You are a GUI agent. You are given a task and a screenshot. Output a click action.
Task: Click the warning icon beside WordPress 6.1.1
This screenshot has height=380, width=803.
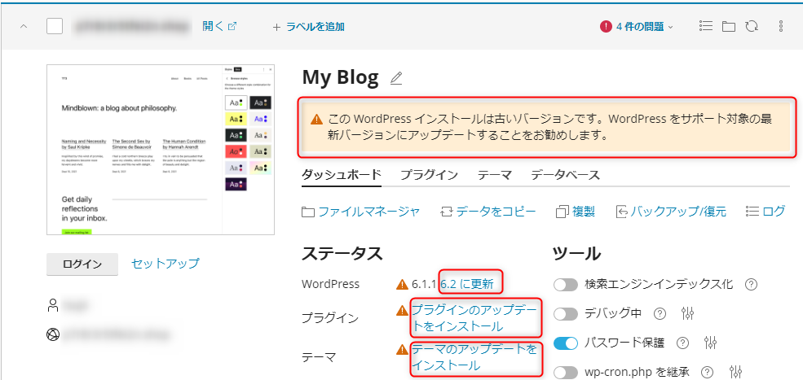(x=402, y=284)
